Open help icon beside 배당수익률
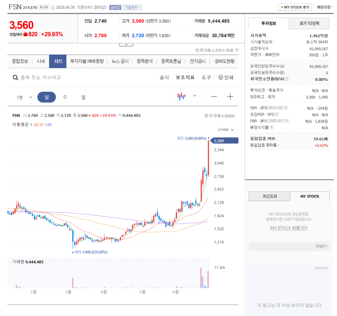This screenshot has width=337, height=316. coord(272,128)
